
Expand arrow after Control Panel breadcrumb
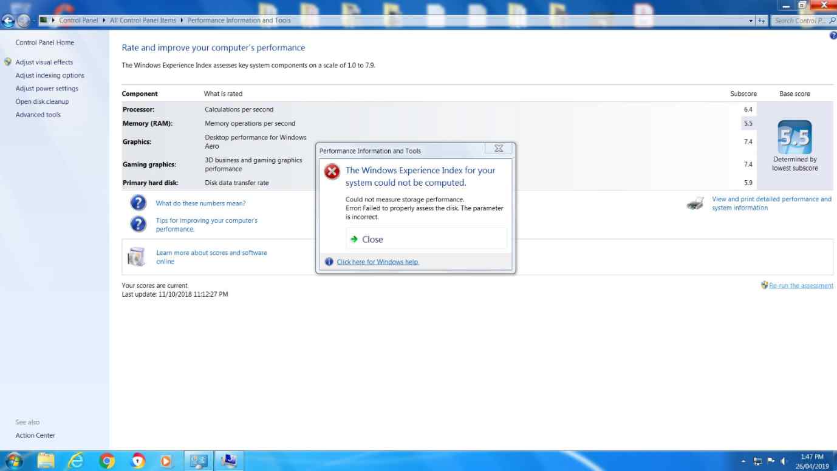104,20
